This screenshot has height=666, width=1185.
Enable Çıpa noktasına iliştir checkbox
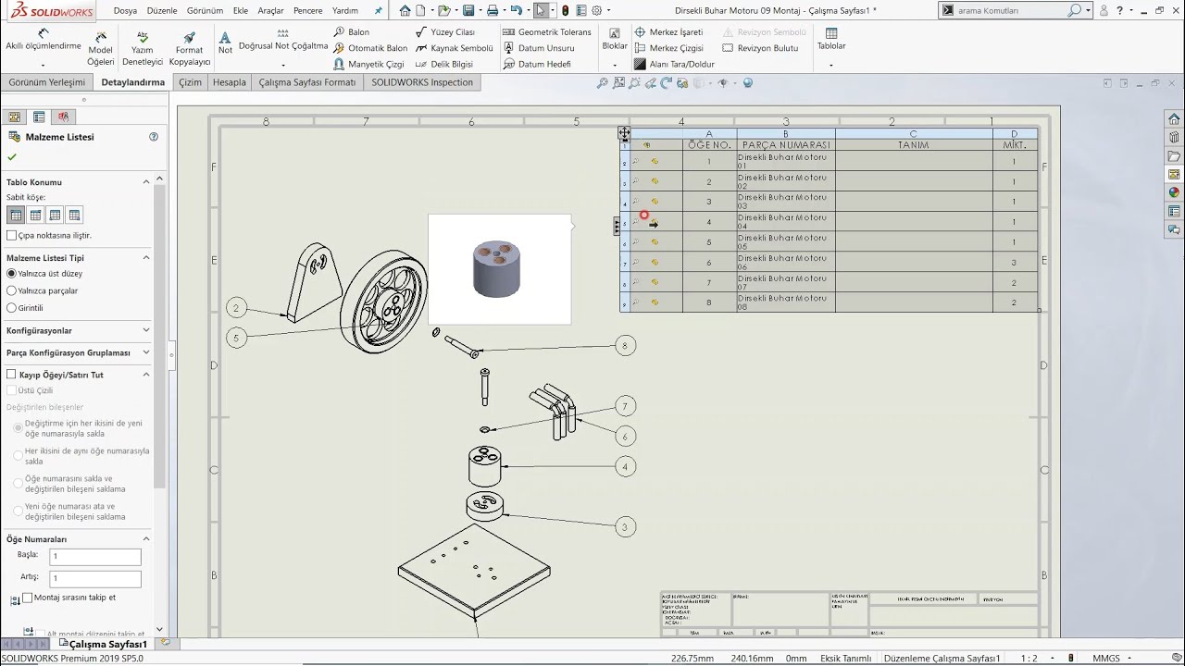12,236
